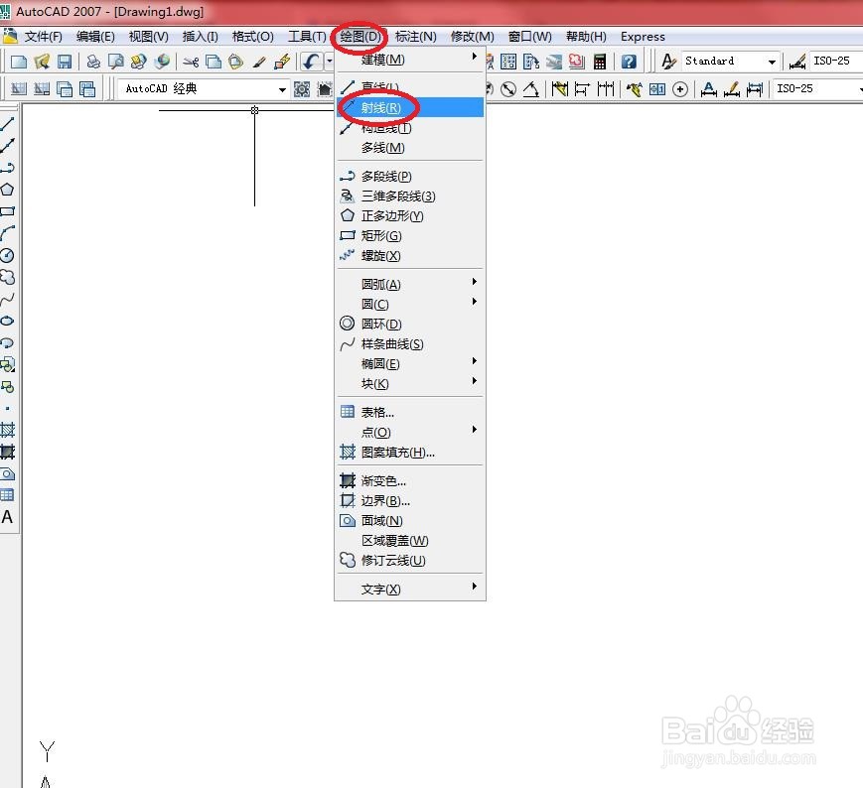Click the Paste icon
This screenshot has width=863, height=788.
coord(235,62)
